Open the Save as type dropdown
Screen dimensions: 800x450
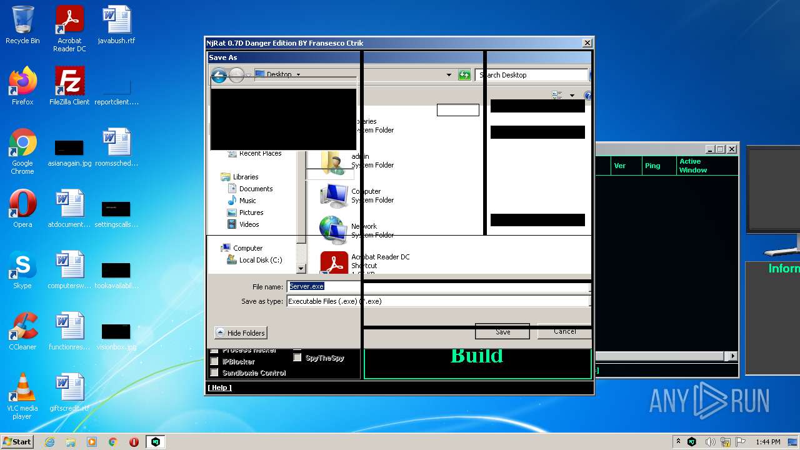pos(437,301)
